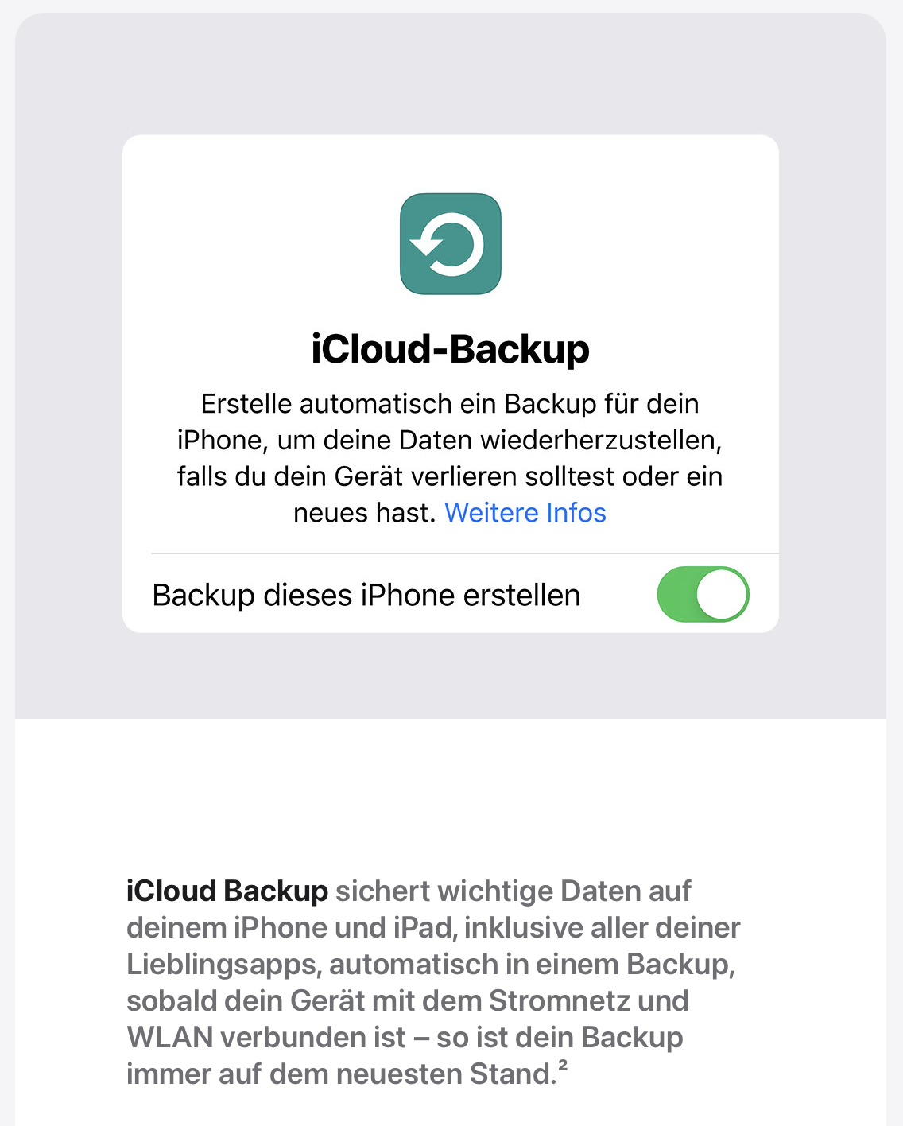This screenshot has width=903, height=1126.
Task: Click the text sichert wichtige Daten auf
Action: click(513, 891)
